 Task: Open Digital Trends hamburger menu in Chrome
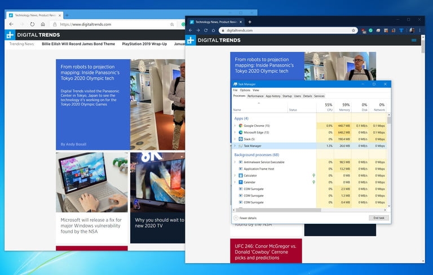point(414,41)
